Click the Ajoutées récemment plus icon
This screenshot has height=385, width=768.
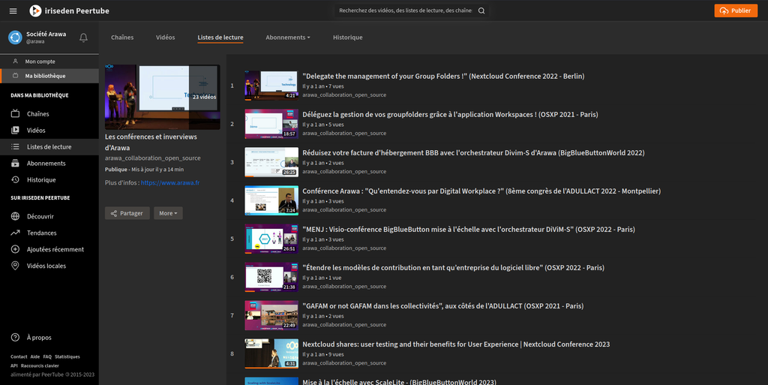(15, 249)
